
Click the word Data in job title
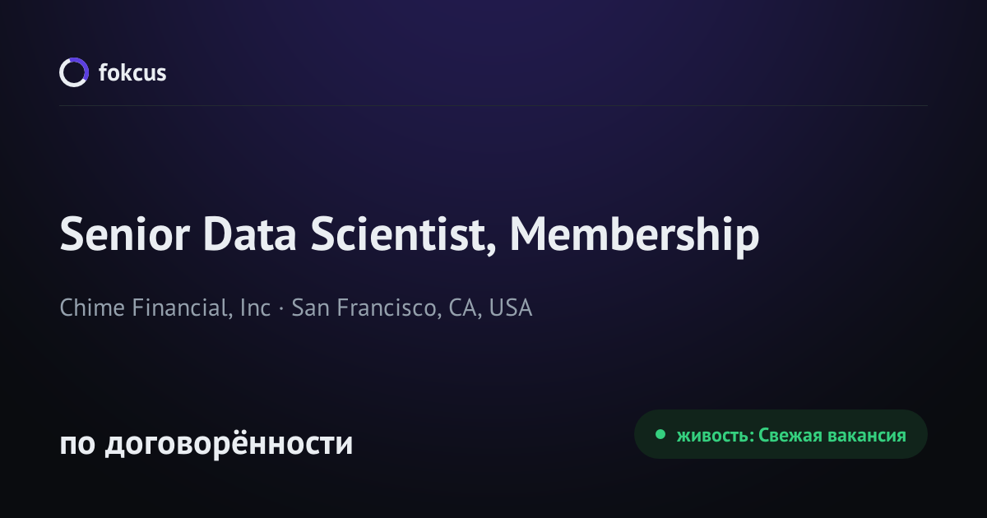click(251, 235)
